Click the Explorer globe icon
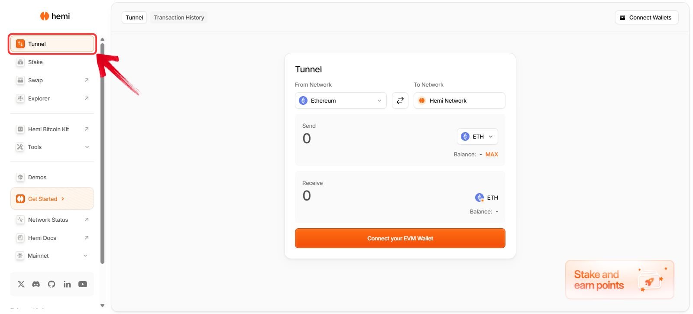 [20, 98]
